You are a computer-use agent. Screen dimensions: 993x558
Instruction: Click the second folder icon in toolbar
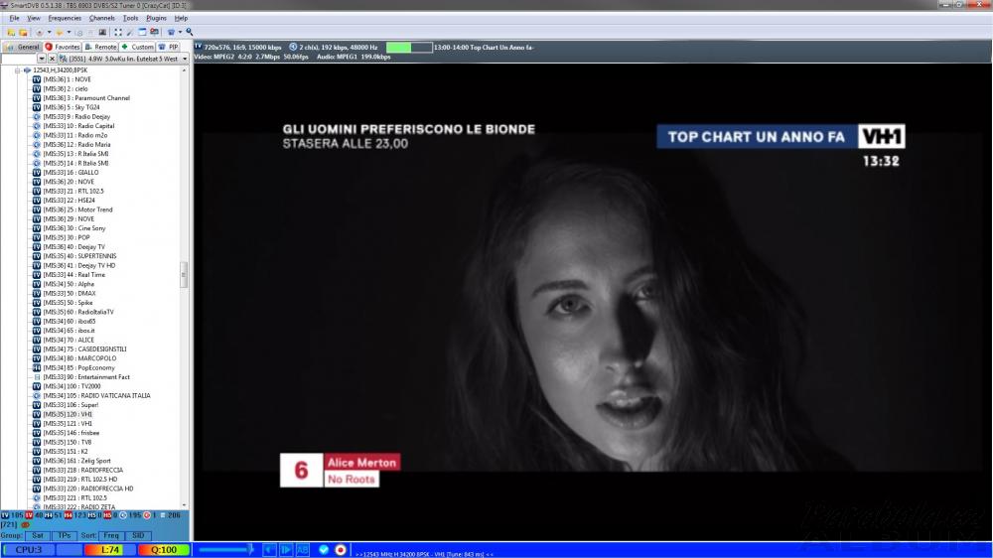23,33
